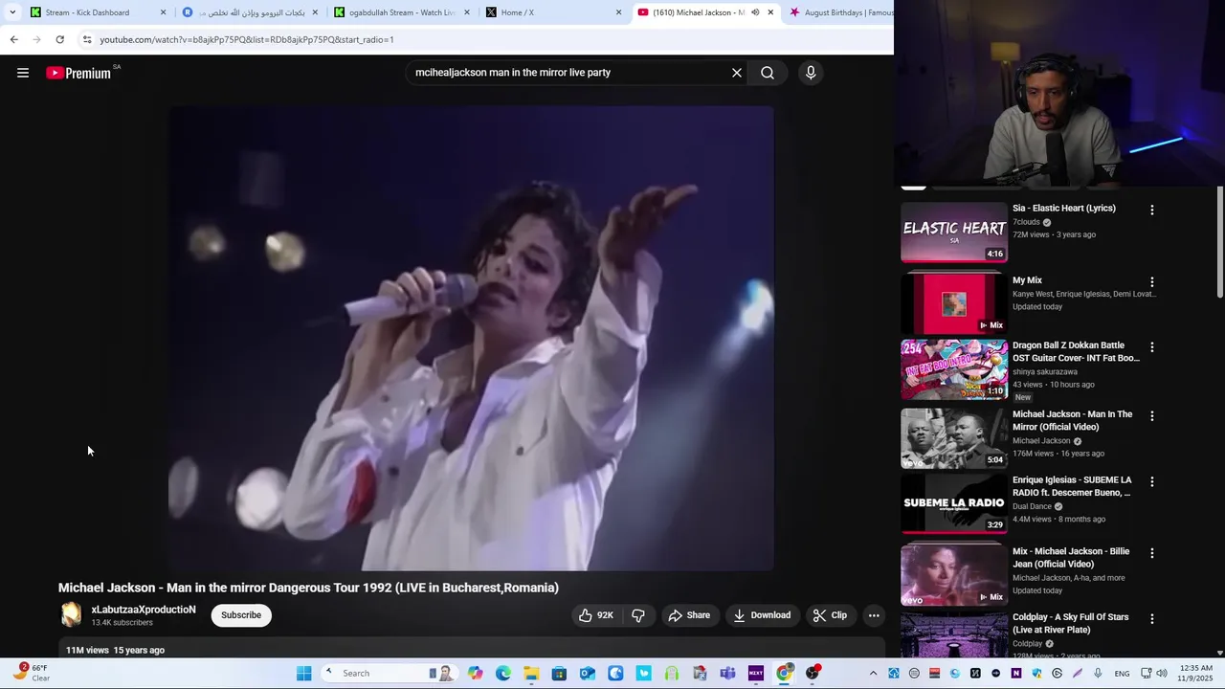This screenshot has width=1225, height=689.
Task: Open options for Man In The Mirror Official Video
Action: click(1152, 416)
